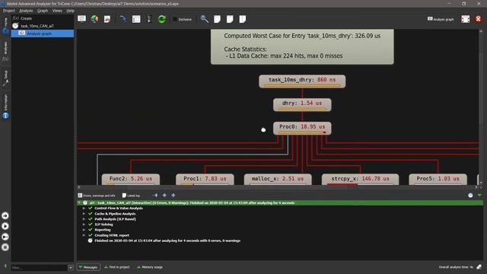Select Analysis graph tree item
Screen dimensions: 487x274
(43, 33)
